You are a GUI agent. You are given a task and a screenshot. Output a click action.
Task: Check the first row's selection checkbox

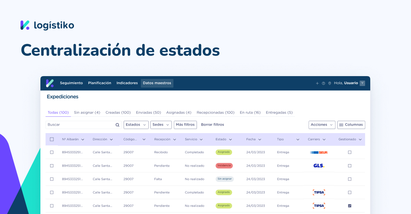tap(52, 152)
